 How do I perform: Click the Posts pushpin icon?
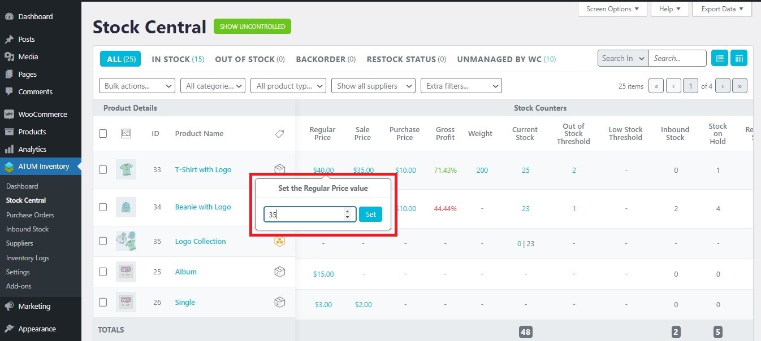(x=9, y=40)
